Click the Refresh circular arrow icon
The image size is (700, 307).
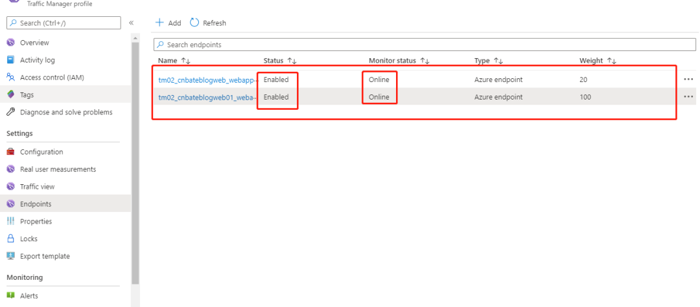194,22
